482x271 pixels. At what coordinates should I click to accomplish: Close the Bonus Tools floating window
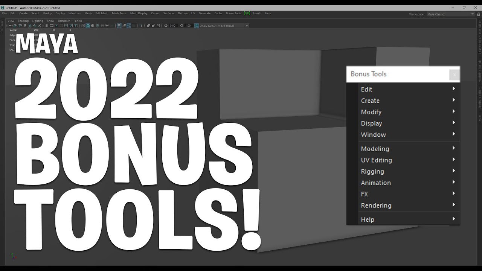(x=454, y=75)
